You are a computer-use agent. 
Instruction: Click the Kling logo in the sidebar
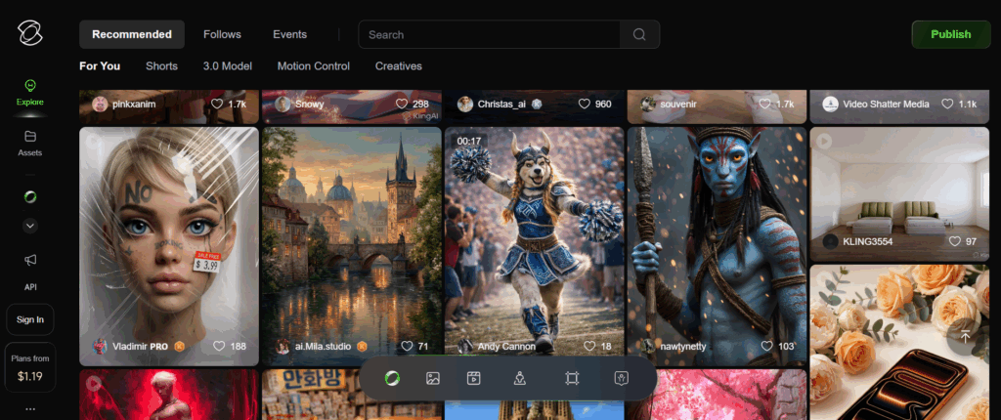pos(30,34)
